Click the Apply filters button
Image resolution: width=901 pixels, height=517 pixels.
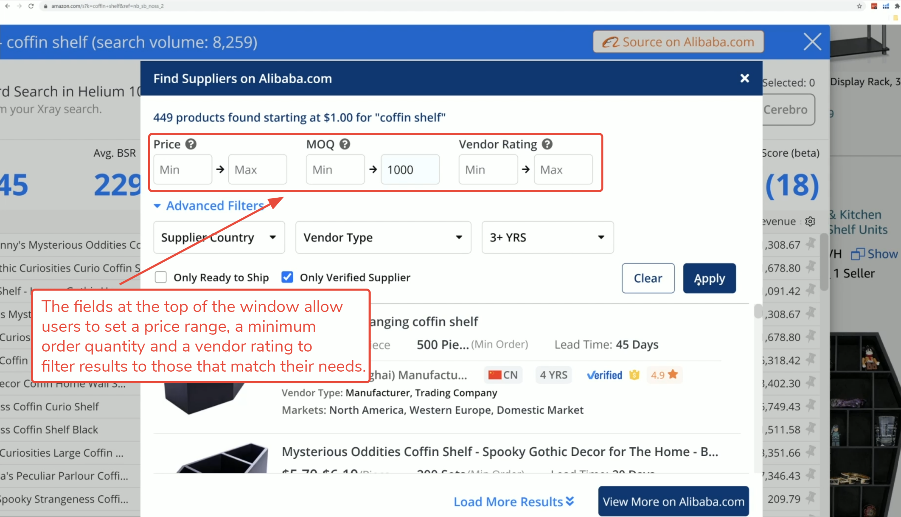coord(709,279)
